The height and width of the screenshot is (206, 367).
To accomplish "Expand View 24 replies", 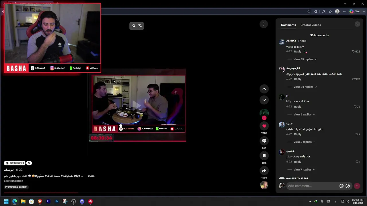I will (x=305, y=87).
